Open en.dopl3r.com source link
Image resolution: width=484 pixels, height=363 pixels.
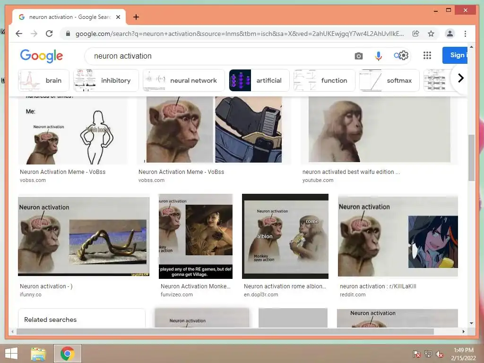[261, 294]
